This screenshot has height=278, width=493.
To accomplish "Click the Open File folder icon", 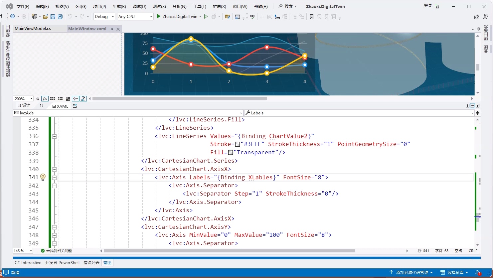I will 46,17.
